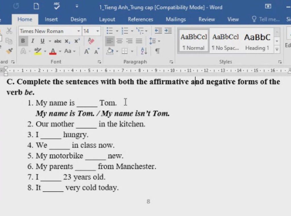The image size is (291, 216).
Task: Expand the Styles gallery More arrow
Action: point(277,49)
